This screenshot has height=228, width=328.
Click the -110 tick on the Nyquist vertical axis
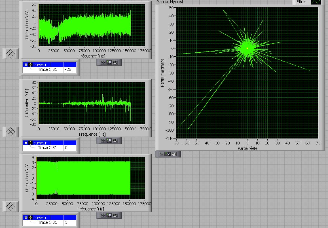click(x=170, y=138)
